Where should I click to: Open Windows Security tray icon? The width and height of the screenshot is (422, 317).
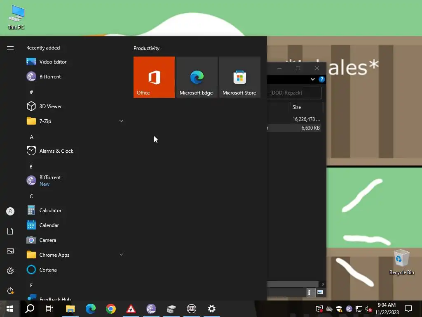tap(339, 309)
